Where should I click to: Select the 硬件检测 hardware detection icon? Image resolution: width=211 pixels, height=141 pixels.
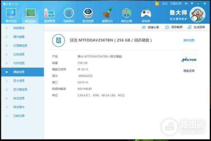[30, 15]
